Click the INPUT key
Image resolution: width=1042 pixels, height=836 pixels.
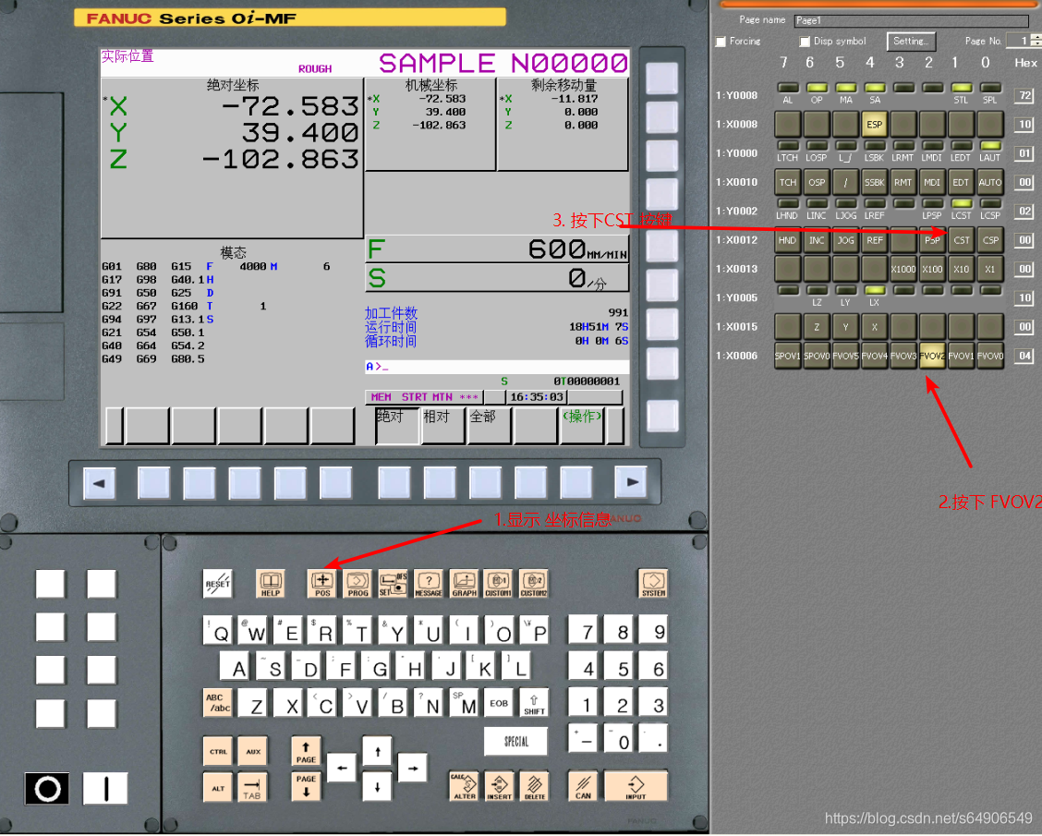pos(636,786)
